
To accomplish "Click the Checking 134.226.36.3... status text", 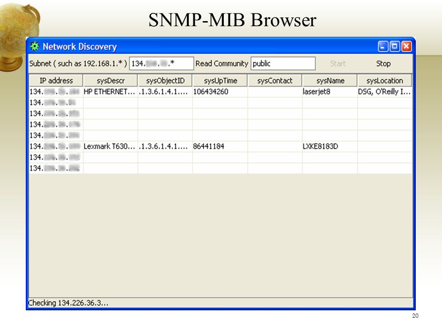I will (x=68, y=303).
